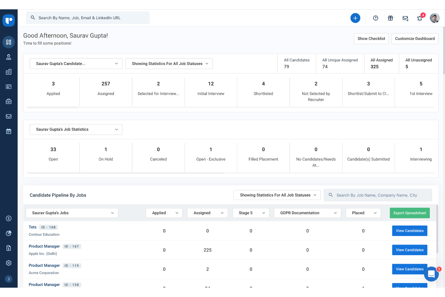Select the All Unassigned 5 tab
Image resolution: width=445 pixels, height=297 pixels.
click(419, 63)
